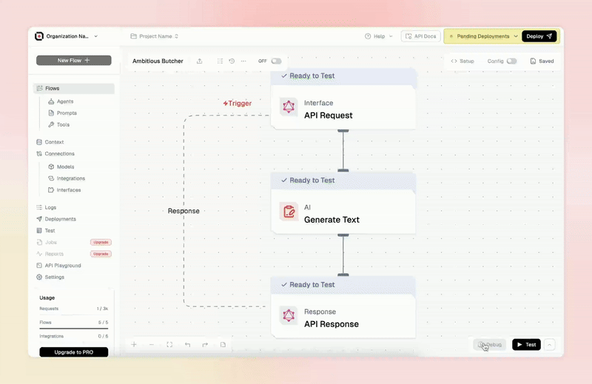The height and width of the screenshot is (384, 592).
Task: Open the three-dots more options menu
Action: coord(243,61)
